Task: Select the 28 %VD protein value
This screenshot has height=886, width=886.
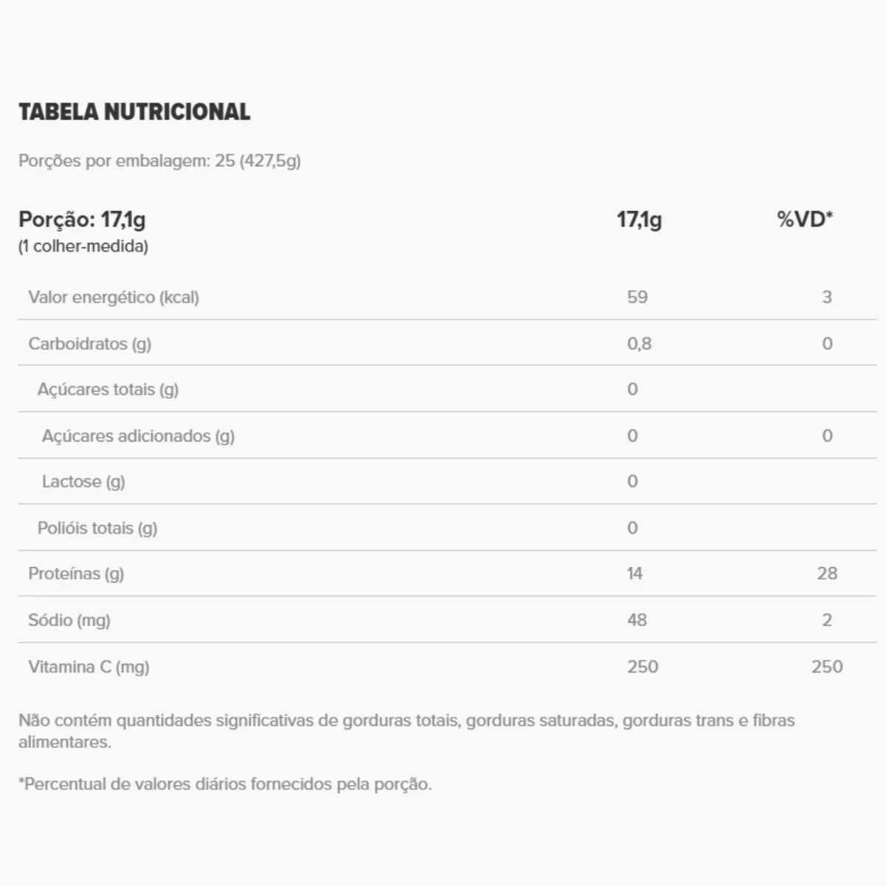Action: 827,574
